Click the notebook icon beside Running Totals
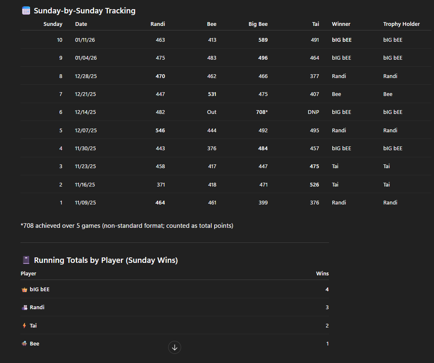434x363 pixels. pos(26,260)
